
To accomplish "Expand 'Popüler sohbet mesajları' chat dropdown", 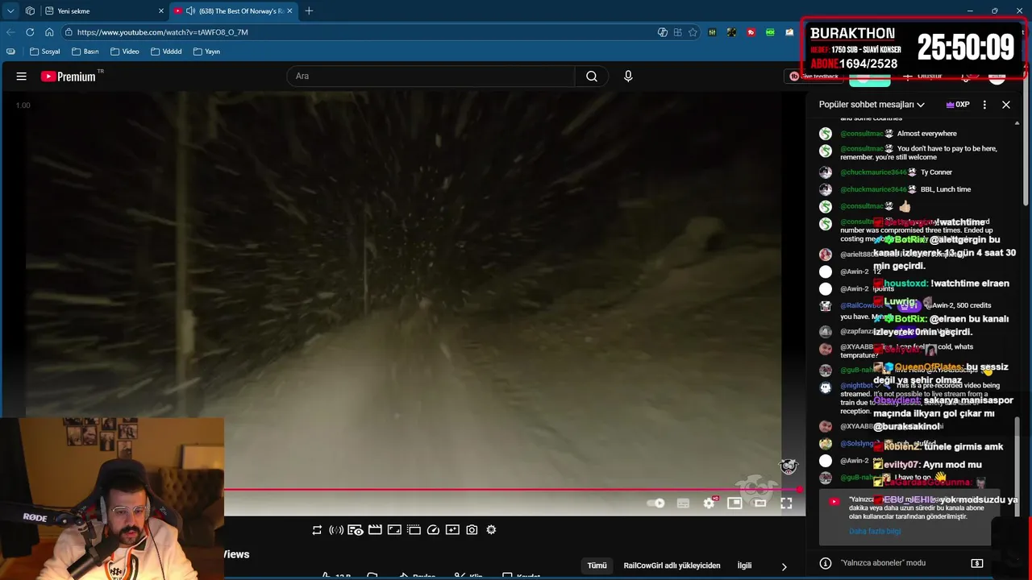I will click(x=872, y=105).
